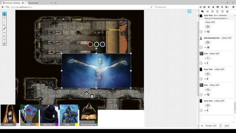This screenshot has height=133, width=236.
Task: Click the chat panel vertical scrollbar
Action: pyautogui.click(x=235, y=107)
